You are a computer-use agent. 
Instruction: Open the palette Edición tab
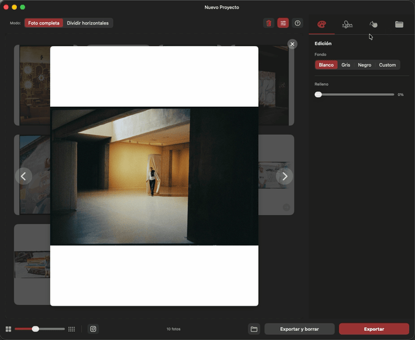pyautogui.click(x=322, y=25)
